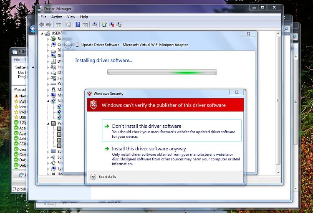The width and height of the screenshot is (313, 213).
Task: Toggle the show/hide console tree toolbar icon
Action: [x=58, y=25]
